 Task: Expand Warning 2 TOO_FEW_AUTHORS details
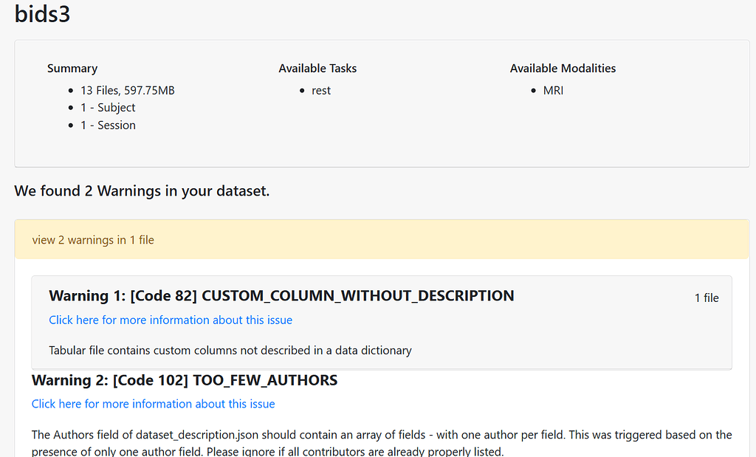coord(184,379)
